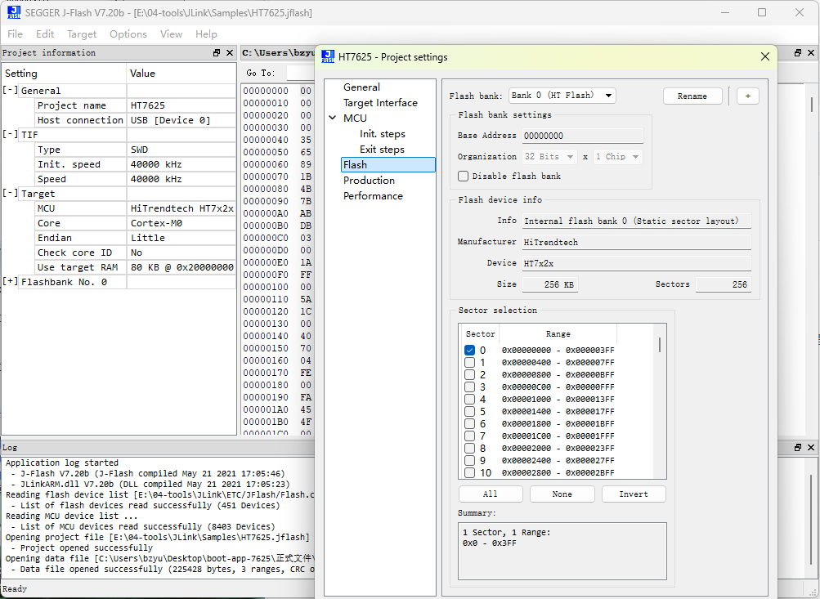
Task: Check sector 2 checkbox
Action: [469, 375]
